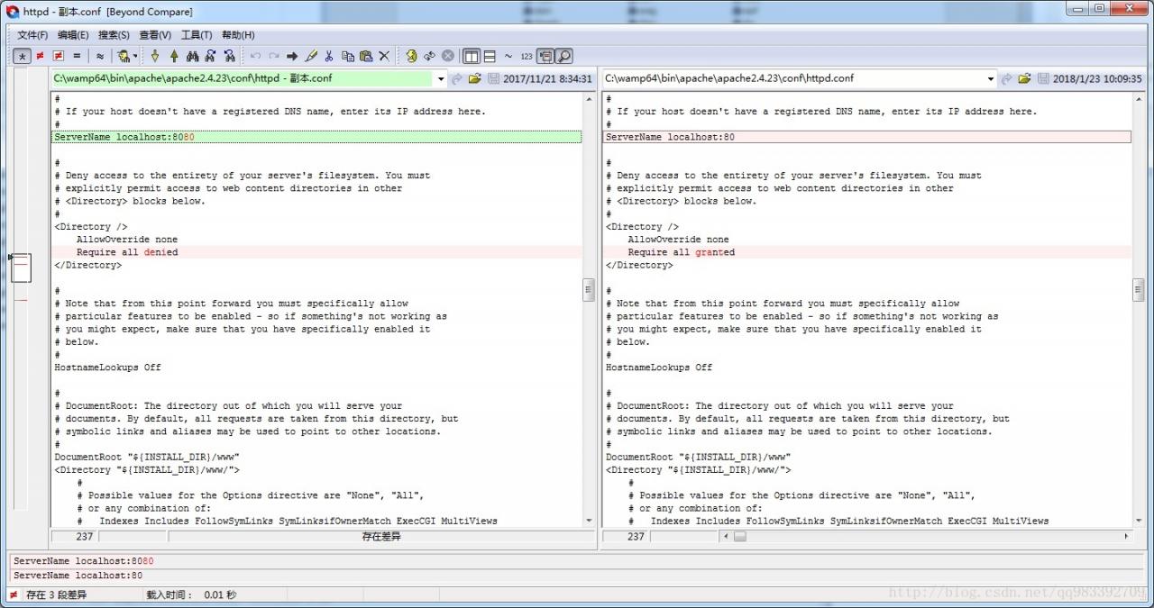Click the right file path field
Screen dimensions: 1154x608
794,78
